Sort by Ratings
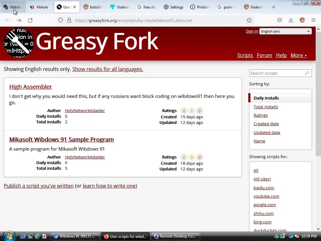 260,115
